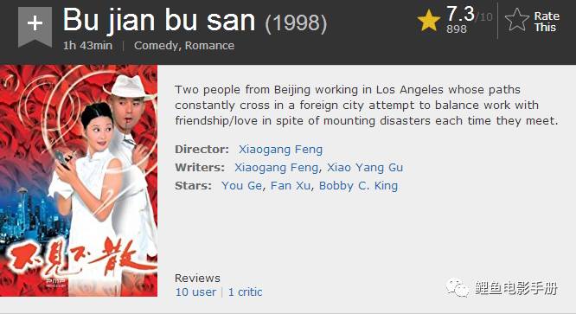The height and width of the screenshot is (314, 576).
Task: View star Fan Xu's page
Action: point(291,185)
